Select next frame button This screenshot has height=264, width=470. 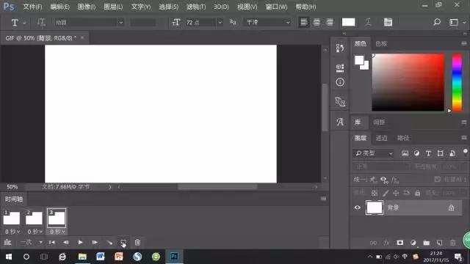pyautogui.click(x=95, y=243)
